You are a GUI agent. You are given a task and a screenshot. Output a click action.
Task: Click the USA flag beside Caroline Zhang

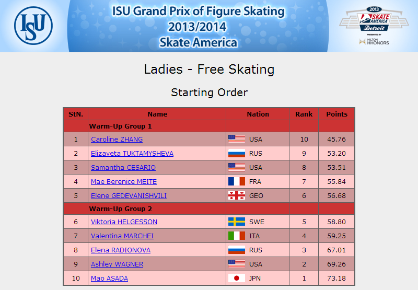pos(237,139)
